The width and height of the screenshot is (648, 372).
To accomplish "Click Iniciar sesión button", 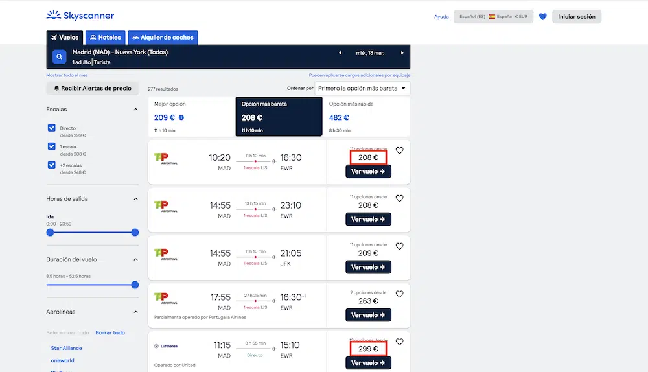I will 577,17.
